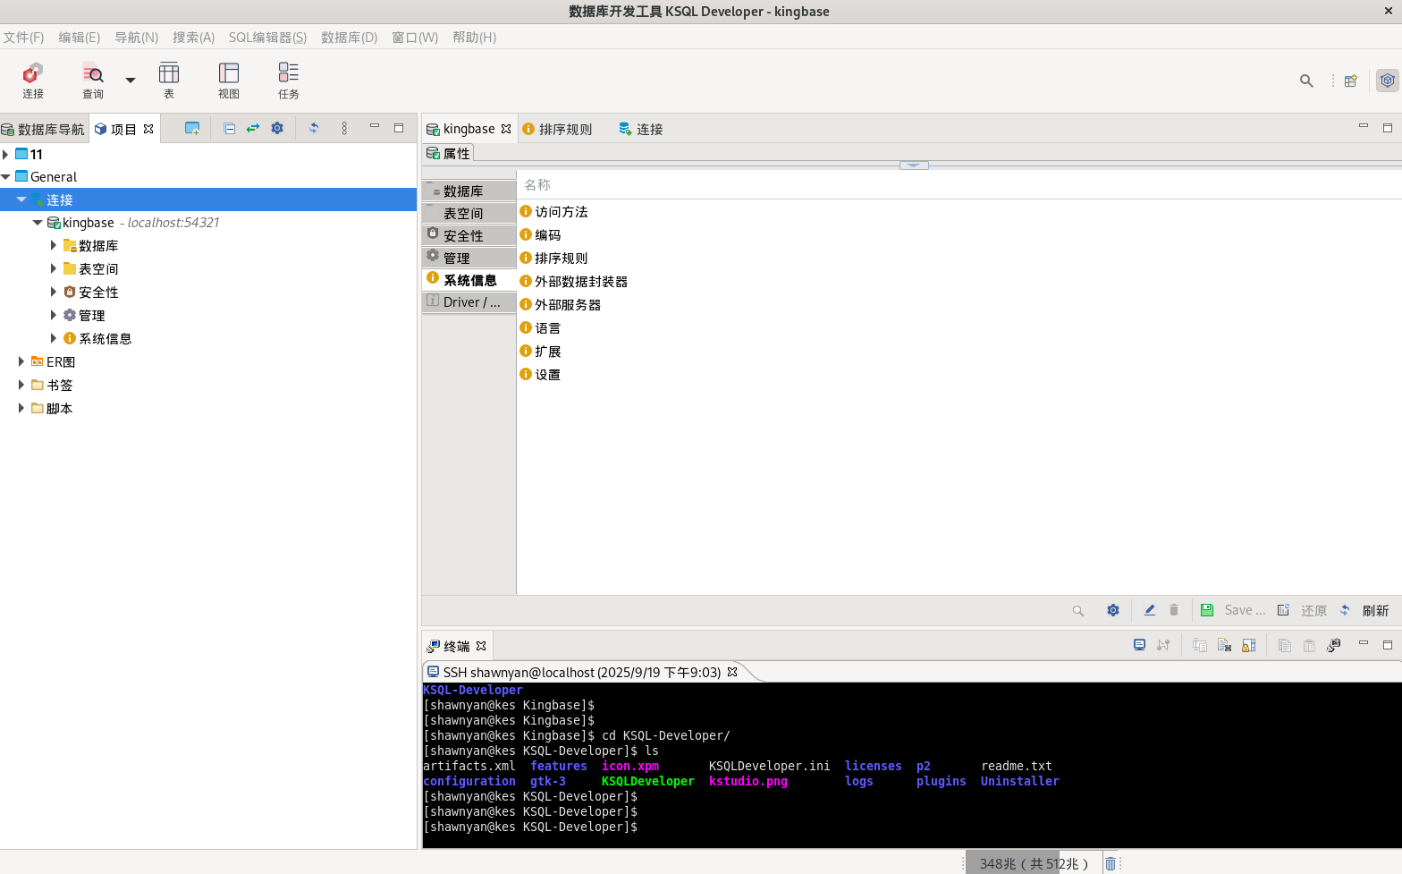Expand the 数据库 tree folder

pyautogui.click(x=54, y=245)
